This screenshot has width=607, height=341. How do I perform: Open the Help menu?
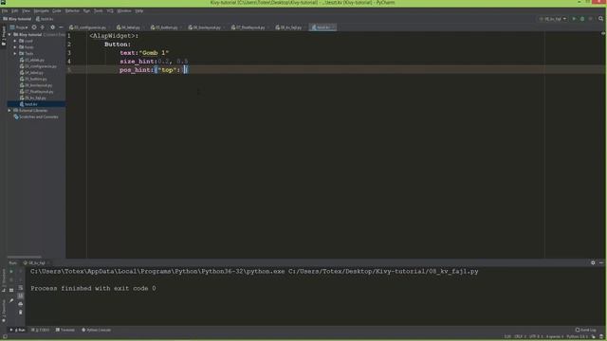139,10
